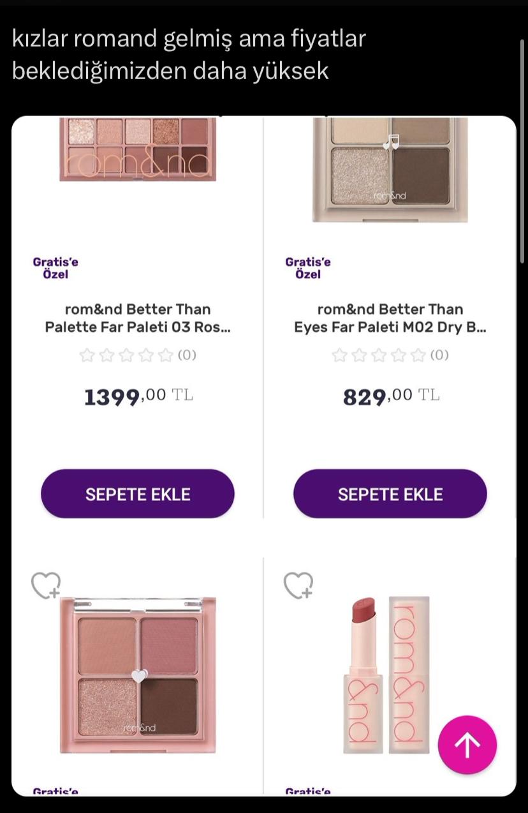The width and height of the screenshot is (528, 813).
Task: Rate the 829 TL palette five stars
Action: click(x=418, y=355)
